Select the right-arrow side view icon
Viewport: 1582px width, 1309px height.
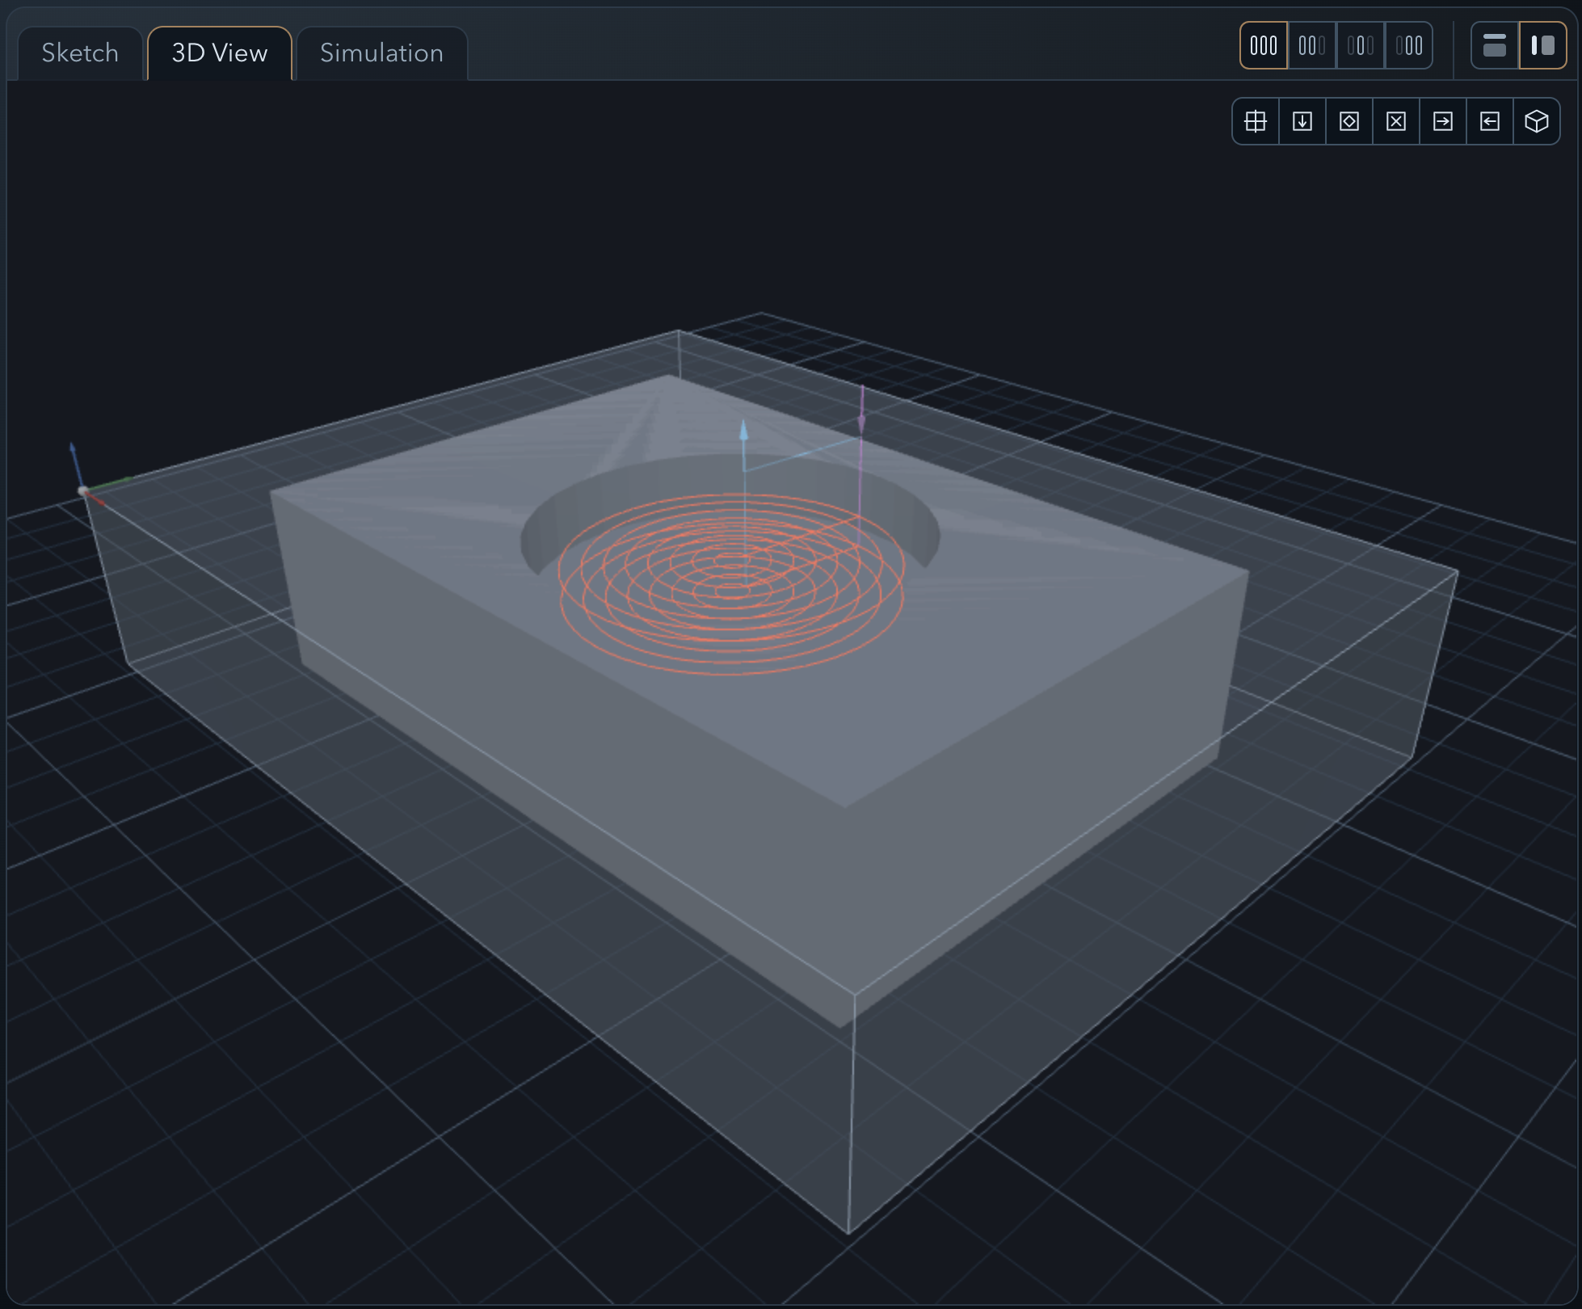point(1444,121)
